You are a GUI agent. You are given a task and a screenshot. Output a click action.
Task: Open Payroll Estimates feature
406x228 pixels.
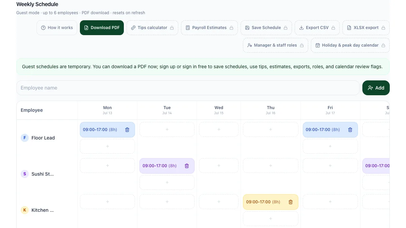[209, 28]
